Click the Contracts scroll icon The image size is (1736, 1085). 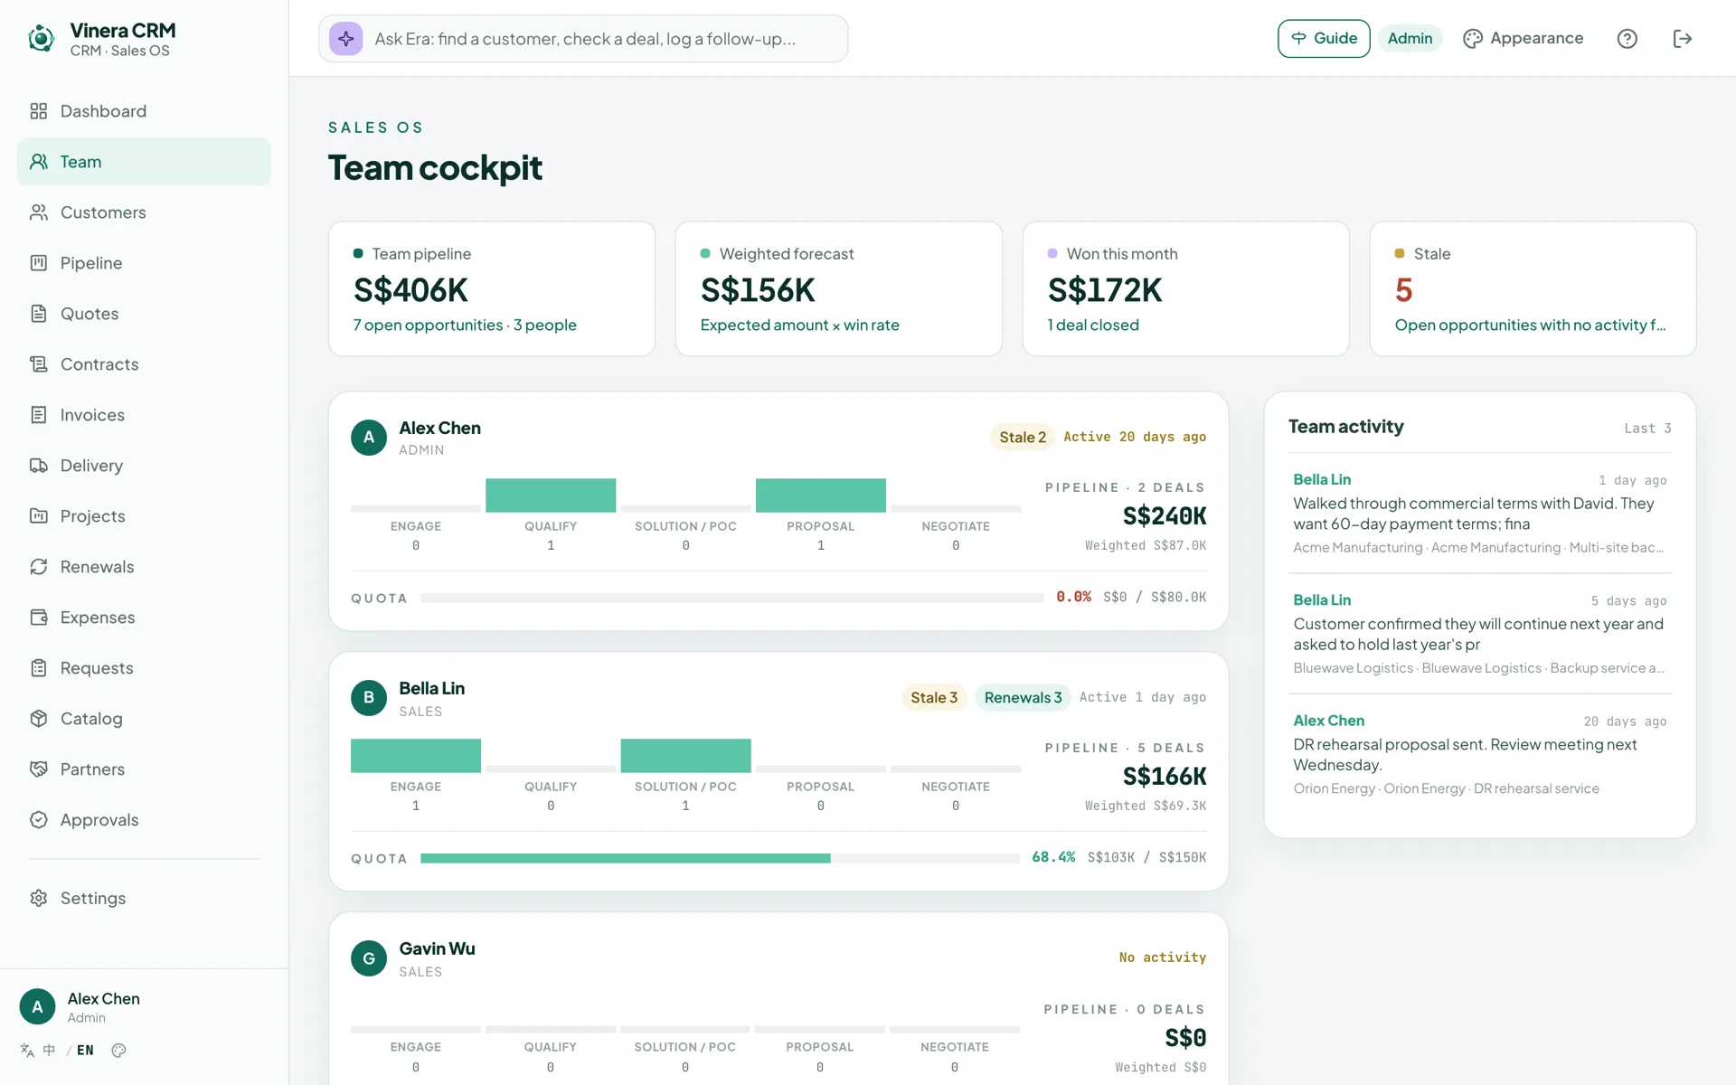(x=38, y=364)
